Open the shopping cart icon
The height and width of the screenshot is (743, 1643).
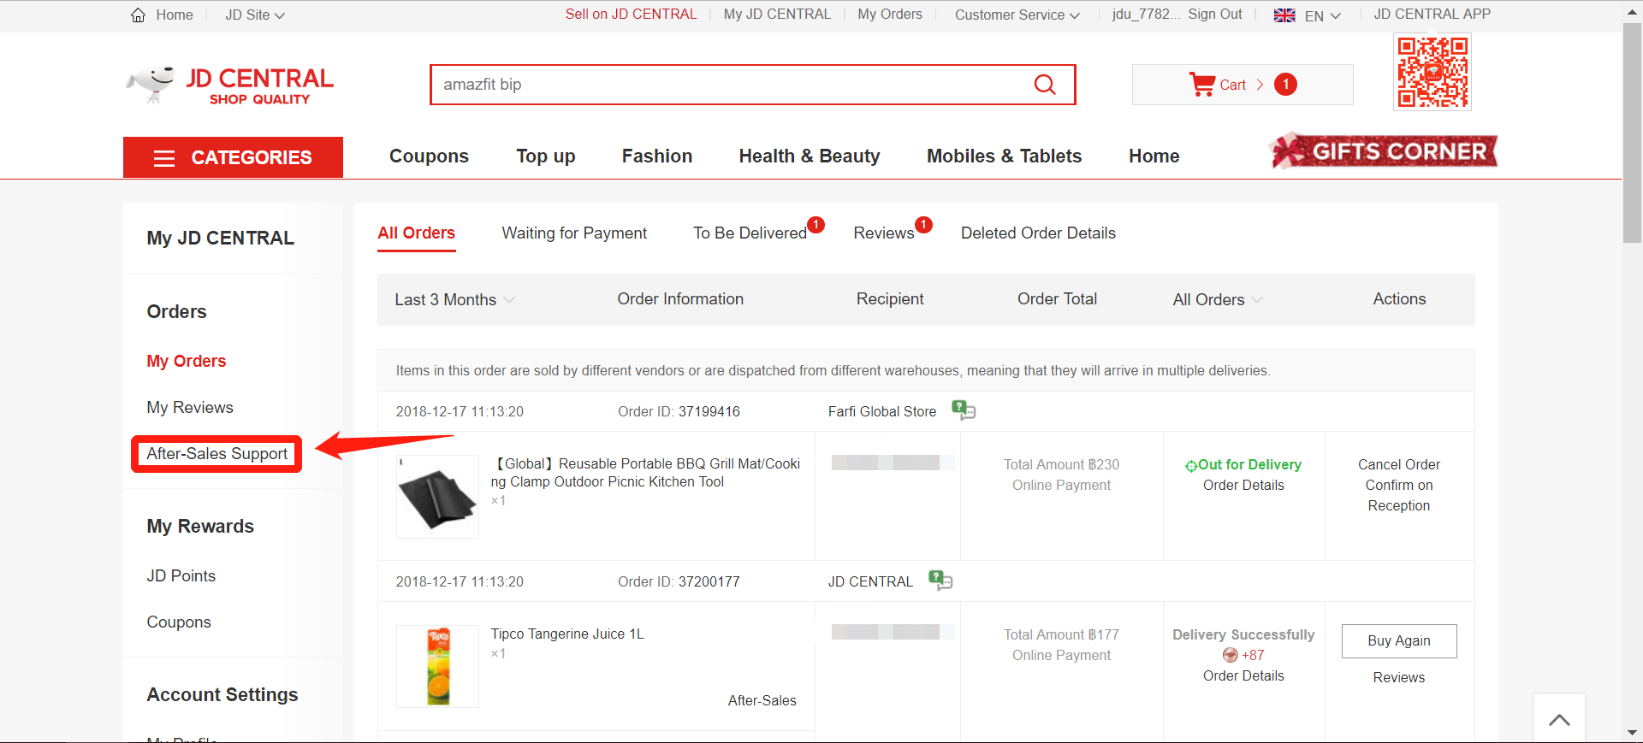[1201, 84]
